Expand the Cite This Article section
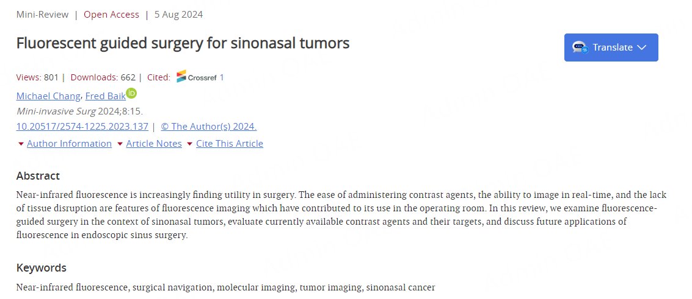 [x=230, y=144]
